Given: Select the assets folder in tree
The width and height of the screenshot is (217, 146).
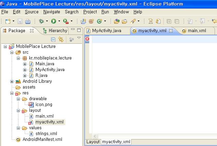Looking at the screenshot, I should tap(29, 87).
